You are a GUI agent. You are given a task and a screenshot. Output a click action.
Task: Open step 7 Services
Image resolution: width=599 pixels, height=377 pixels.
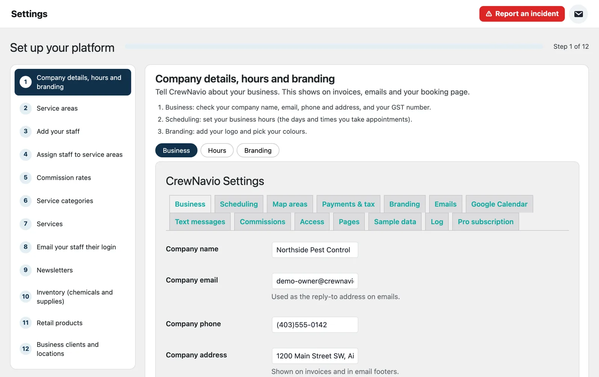pos(73,224)
